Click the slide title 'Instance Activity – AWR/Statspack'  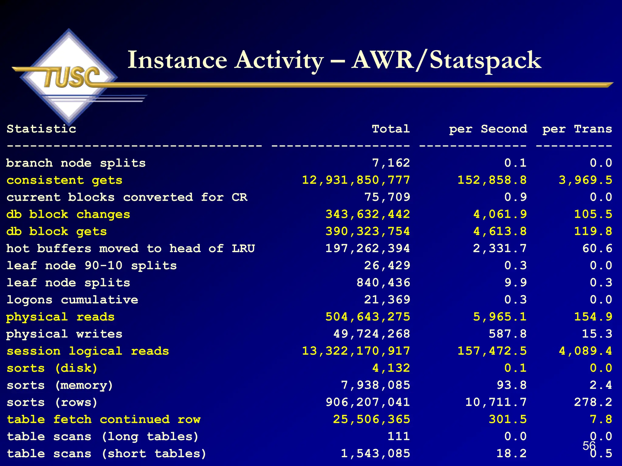click(x=334, y=61)
